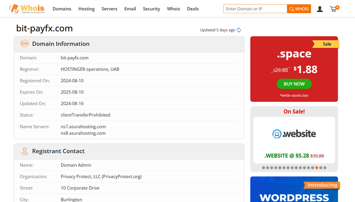The image size is (355, 202).
Task: Select the orange active carousel dot
Action: pyautogui.click(x=316, y=167)
